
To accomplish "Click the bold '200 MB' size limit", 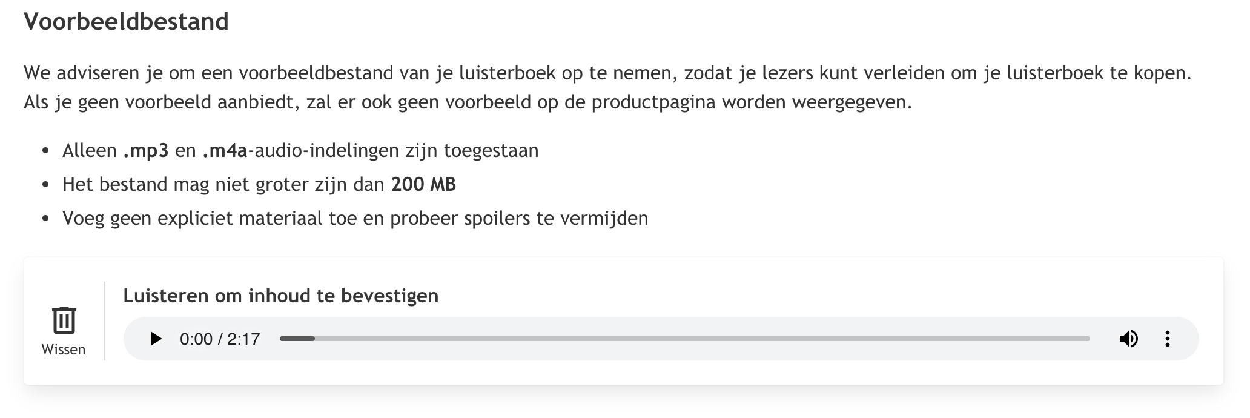I will click(423, 184).
